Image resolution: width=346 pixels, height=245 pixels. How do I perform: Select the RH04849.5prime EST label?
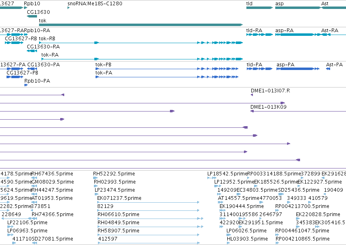[118, 223]
